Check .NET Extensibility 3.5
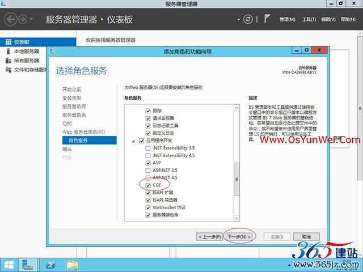The image size is (363, 272). [148, 148]
